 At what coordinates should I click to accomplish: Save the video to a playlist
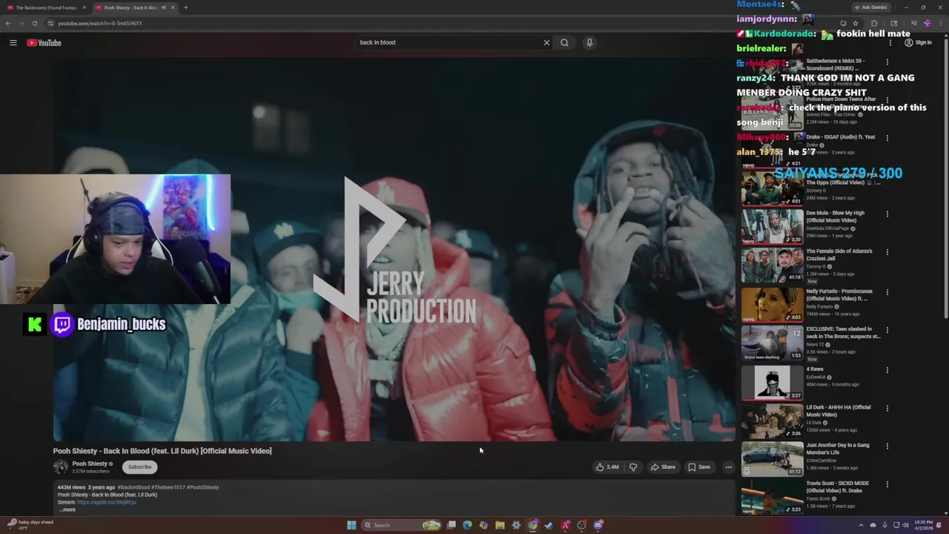[699, 467]
